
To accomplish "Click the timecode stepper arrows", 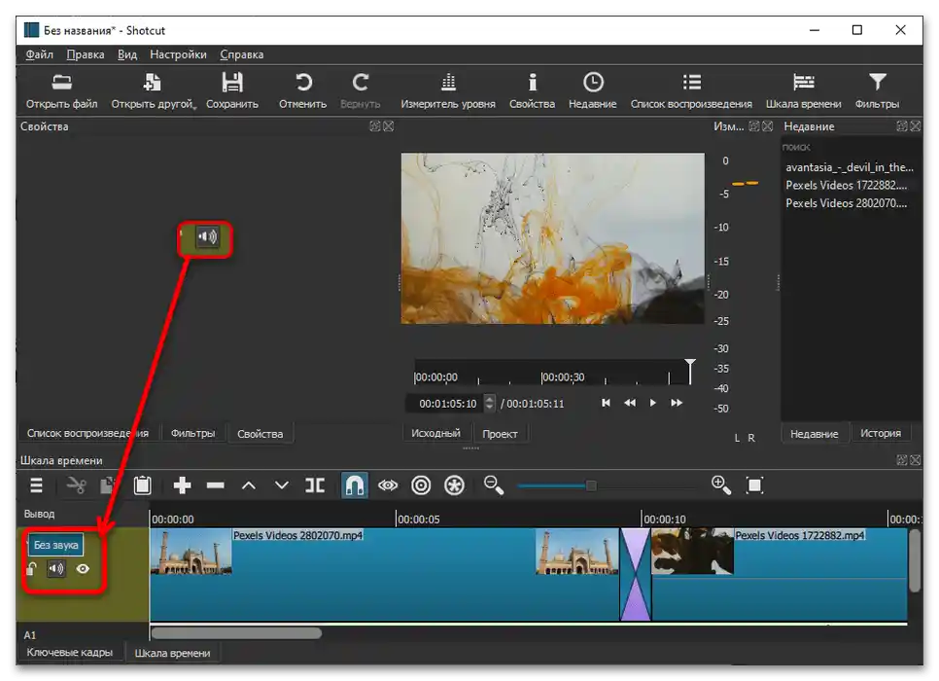I will click(x=489, y=403).
